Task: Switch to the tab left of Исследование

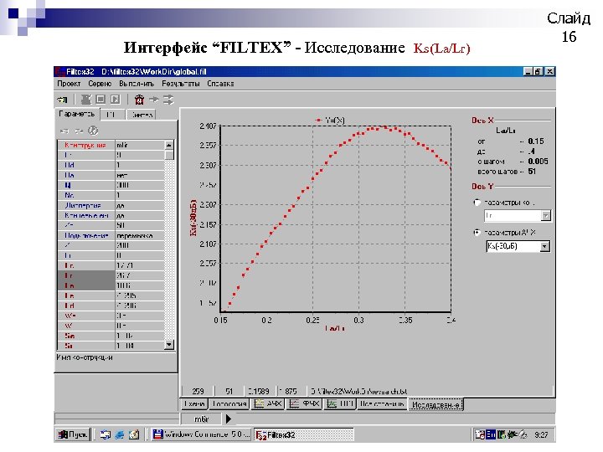Action: 382,404
